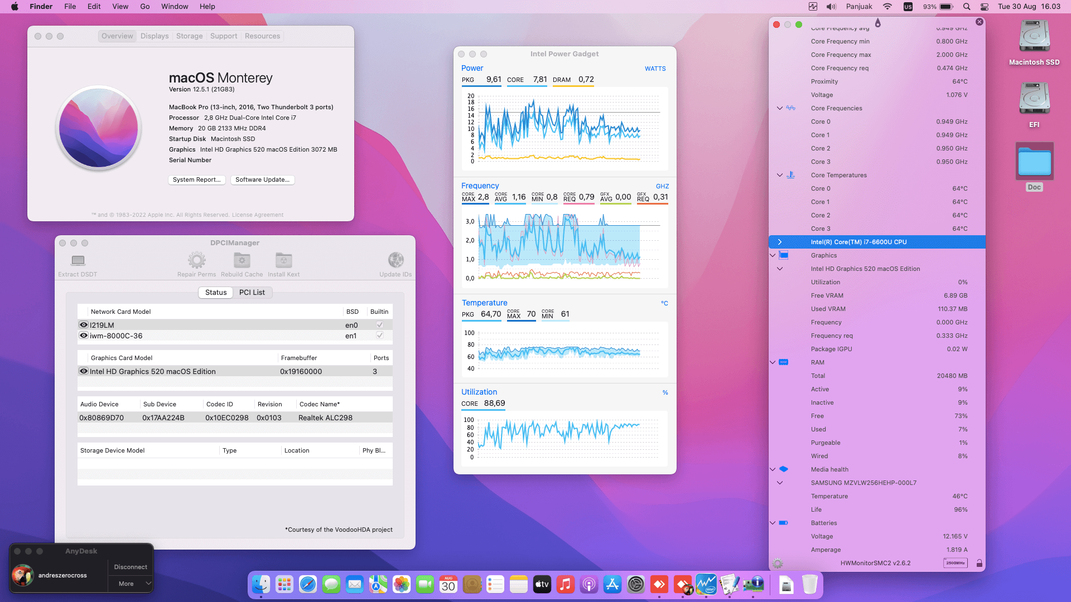Switch to the PCI List tab
Image resolution: width=1071 pixels, height=602 pixels.
tap(252, 293)
